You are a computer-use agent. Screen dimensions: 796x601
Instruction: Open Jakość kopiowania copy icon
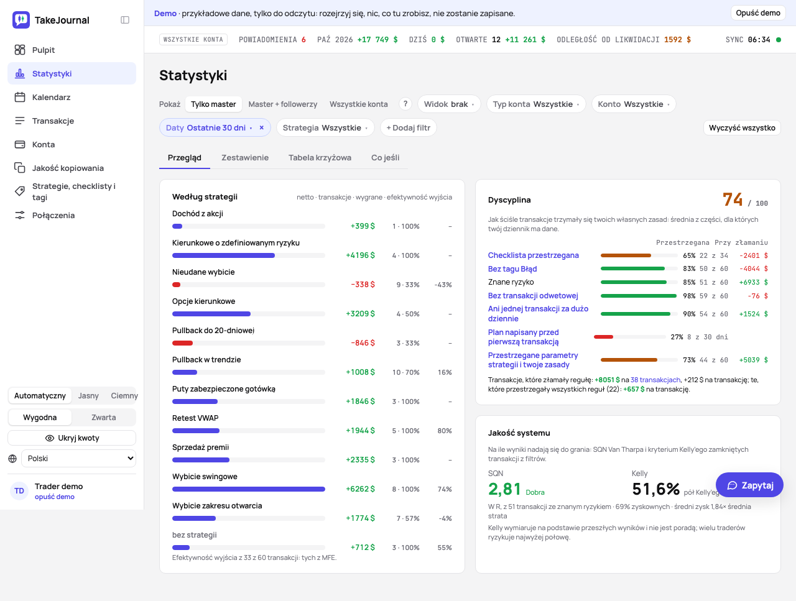pyautogui.click(x=20, y=168)
